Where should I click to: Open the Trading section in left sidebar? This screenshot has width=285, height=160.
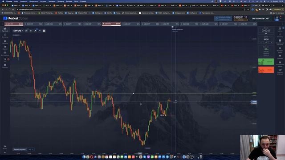[x=5, y=29]
